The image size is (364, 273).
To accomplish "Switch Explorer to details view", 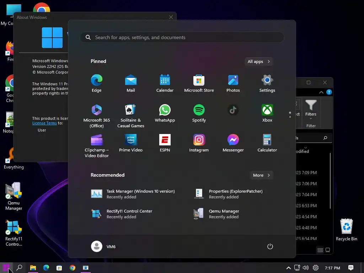I will [320, 250].
